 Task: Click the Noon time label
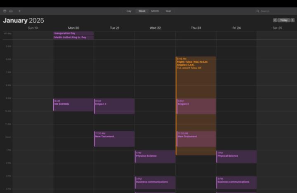[8, 137]
